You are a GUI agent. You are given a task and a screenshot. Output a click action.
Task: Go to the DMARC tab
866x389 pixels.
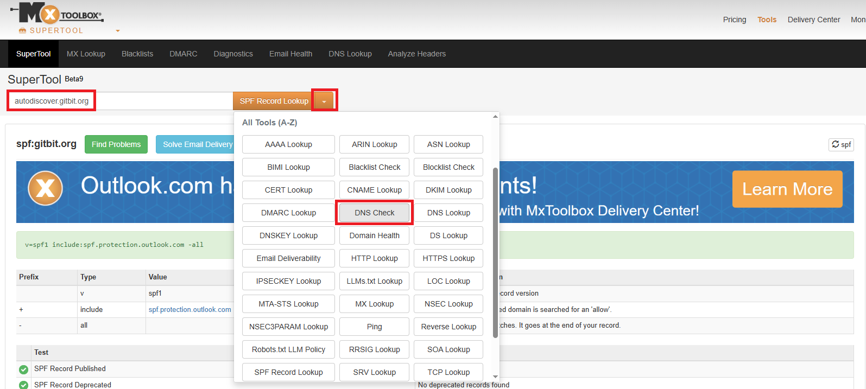point(184,54)
